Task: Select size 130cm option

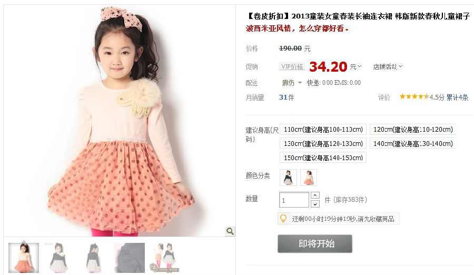Action: click(323, 143)
